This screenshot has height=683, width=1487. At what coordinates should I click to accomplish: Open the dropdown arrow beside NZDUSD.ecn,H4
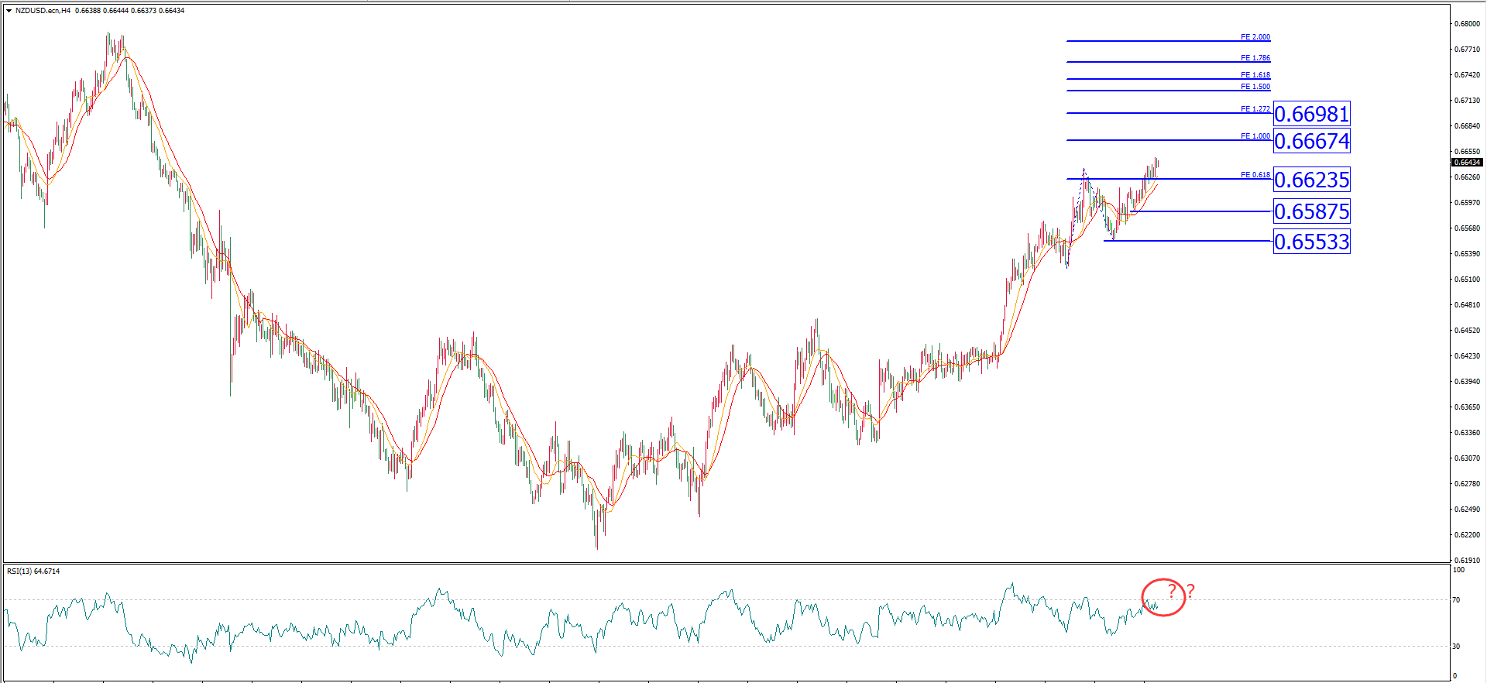pos(9,11)
